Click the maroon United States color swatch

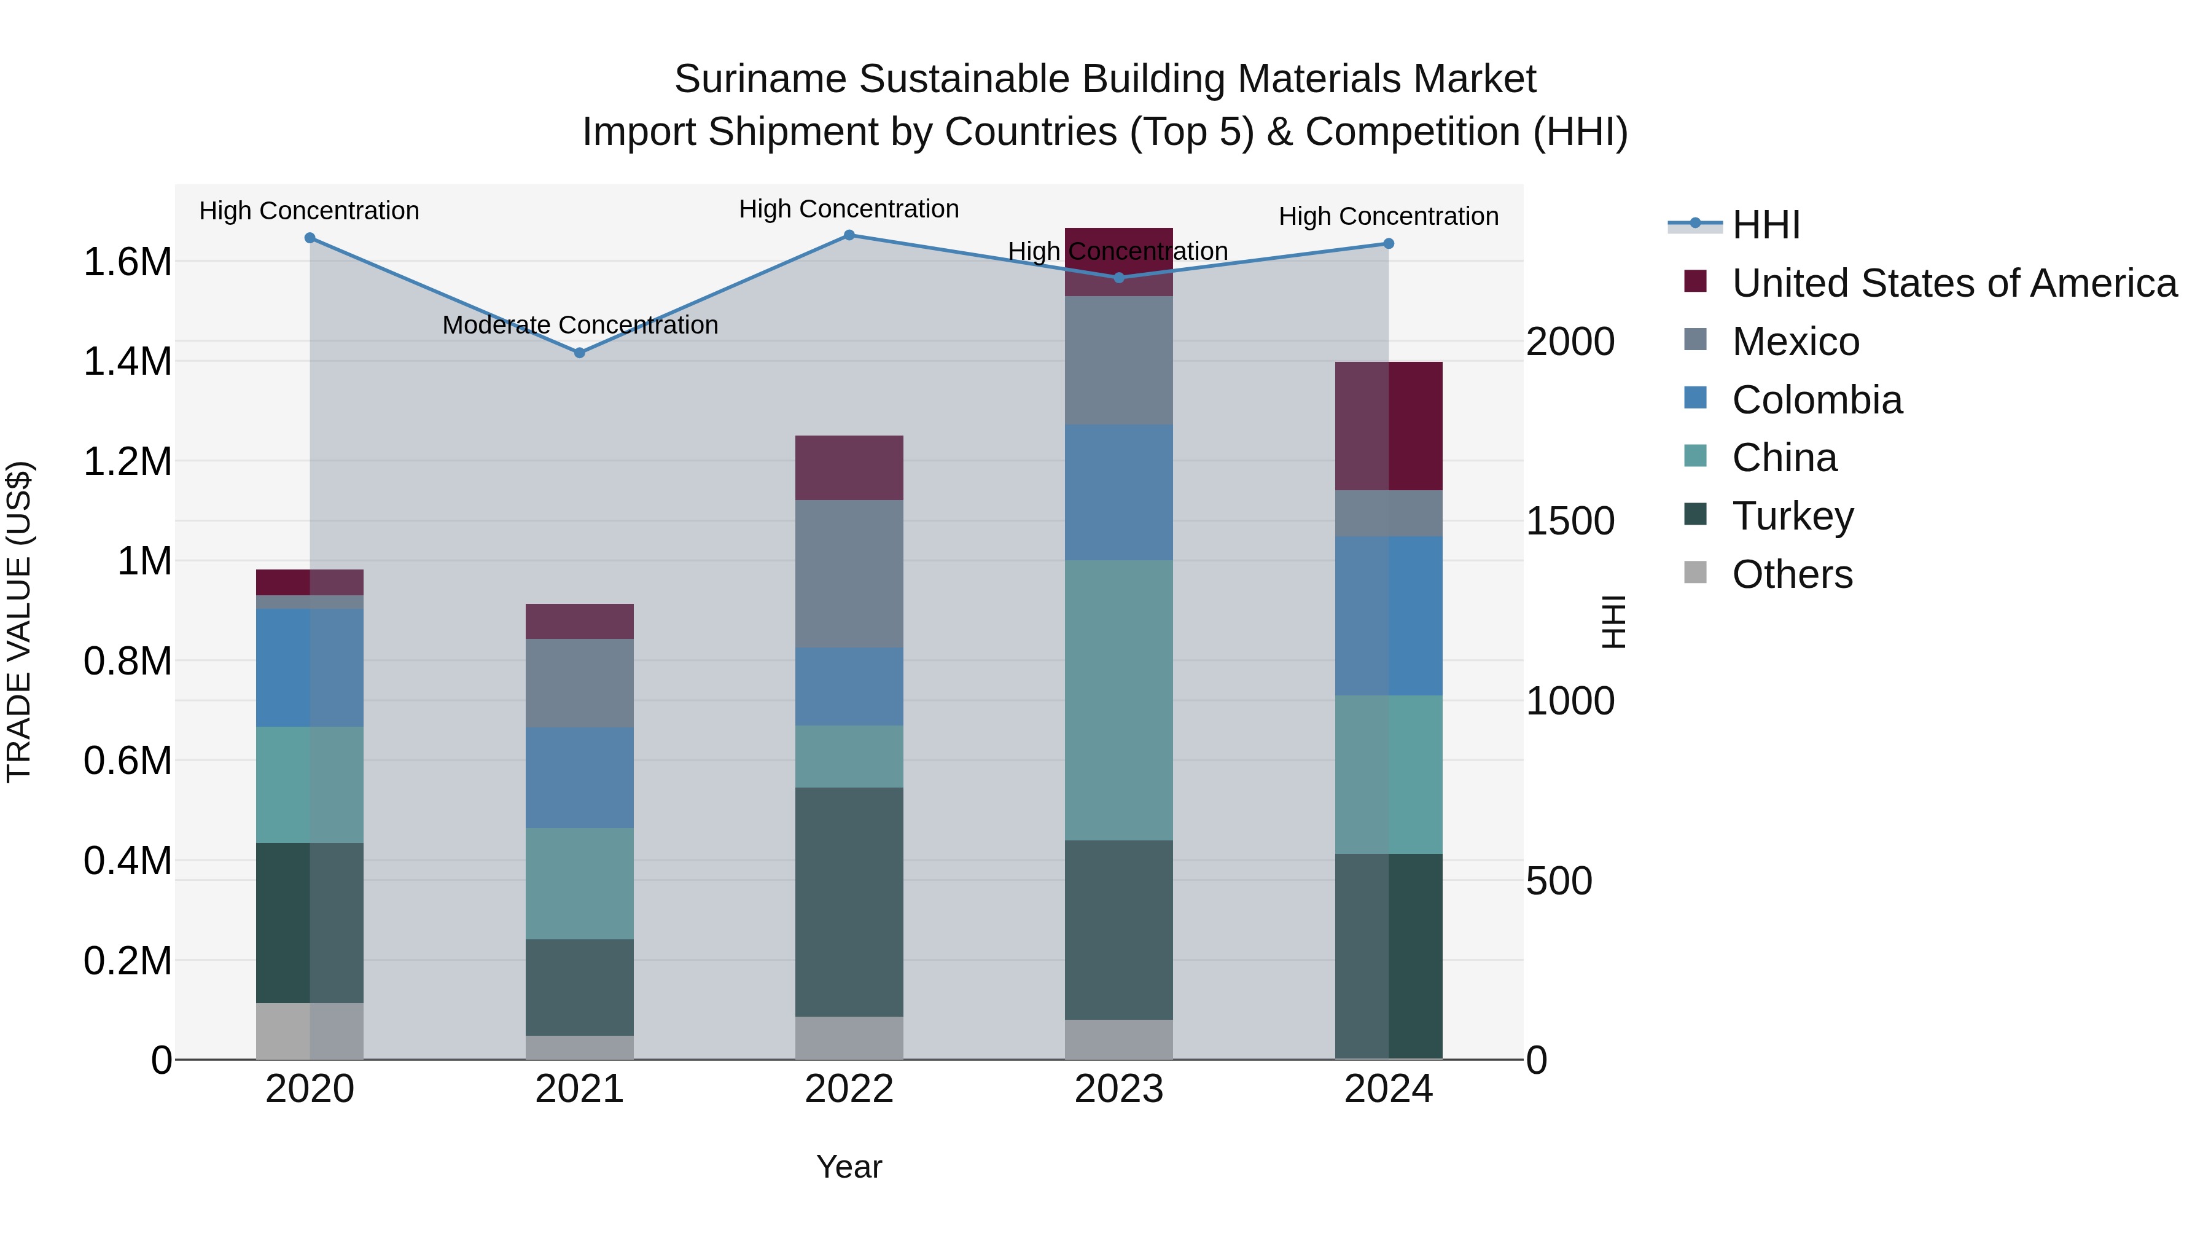(x=1695, y=281)
